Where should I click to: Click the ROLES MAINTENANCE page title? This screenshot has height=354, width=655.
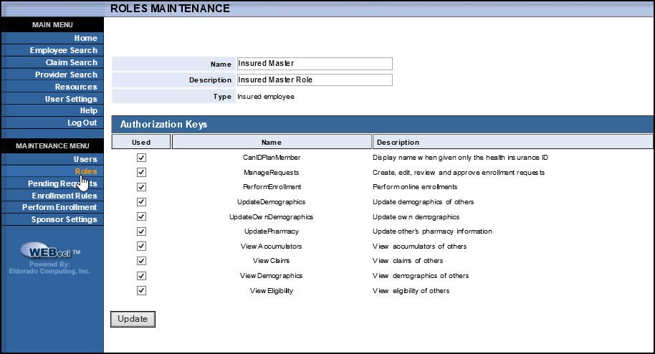[170, 9]
